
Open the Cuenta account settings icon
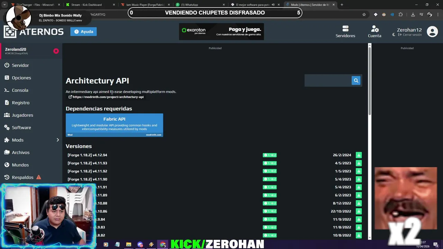coord(374,28)
